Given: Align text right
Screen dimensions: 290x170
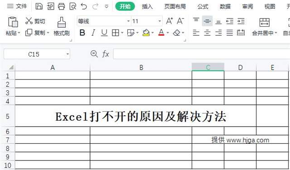Looking at the screenshot, I should pos(218,33).
